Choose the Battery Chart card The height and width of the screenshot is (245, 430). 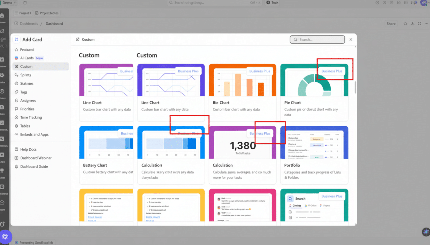(106, 155)
